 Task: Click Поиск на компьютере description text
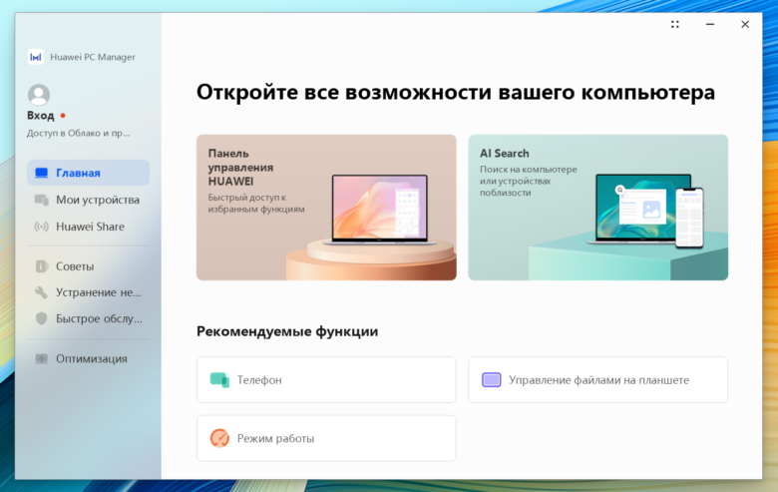[x=529, y=181]
